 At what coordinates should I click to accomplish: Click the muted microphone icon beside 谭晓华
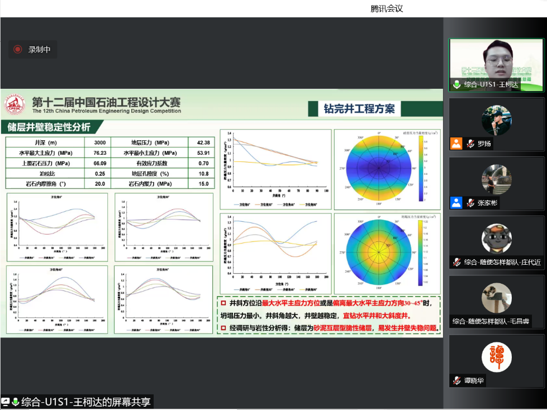point(456,380)
